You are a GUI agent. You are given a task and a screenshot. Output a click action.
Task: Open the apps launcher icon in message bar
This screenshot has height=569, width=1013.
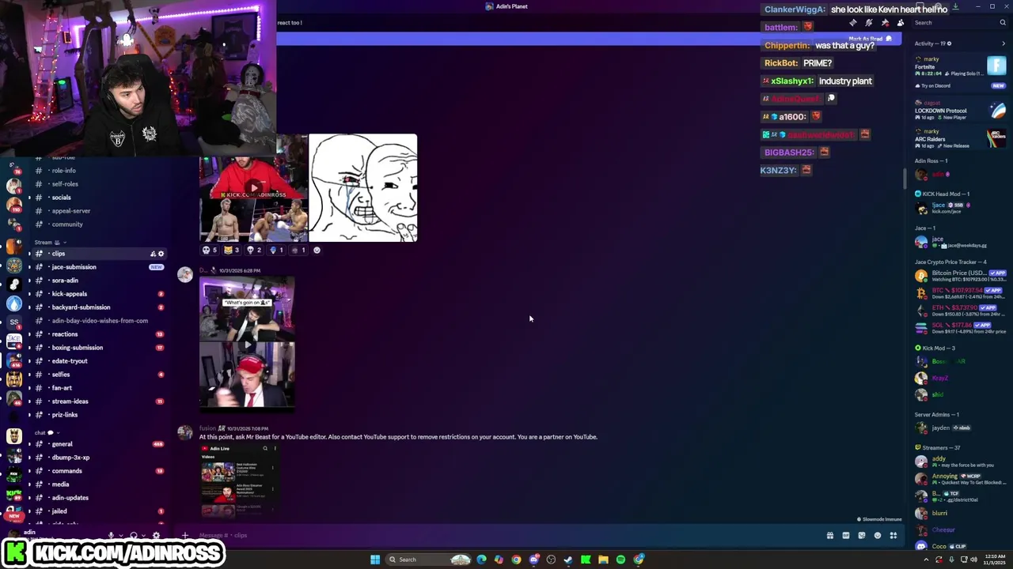893,536
